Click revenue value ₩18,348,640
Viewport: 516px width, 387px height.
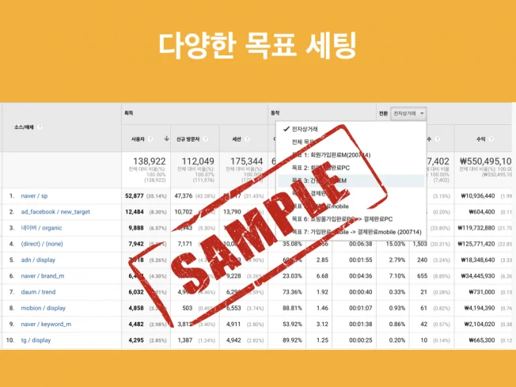(x=478, y=260)
